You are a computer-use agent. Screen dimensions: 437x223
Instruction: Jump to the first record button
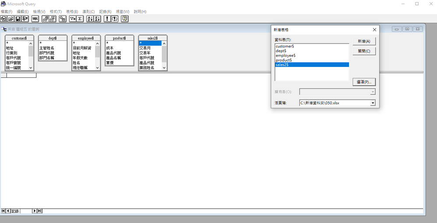(3, 211)
